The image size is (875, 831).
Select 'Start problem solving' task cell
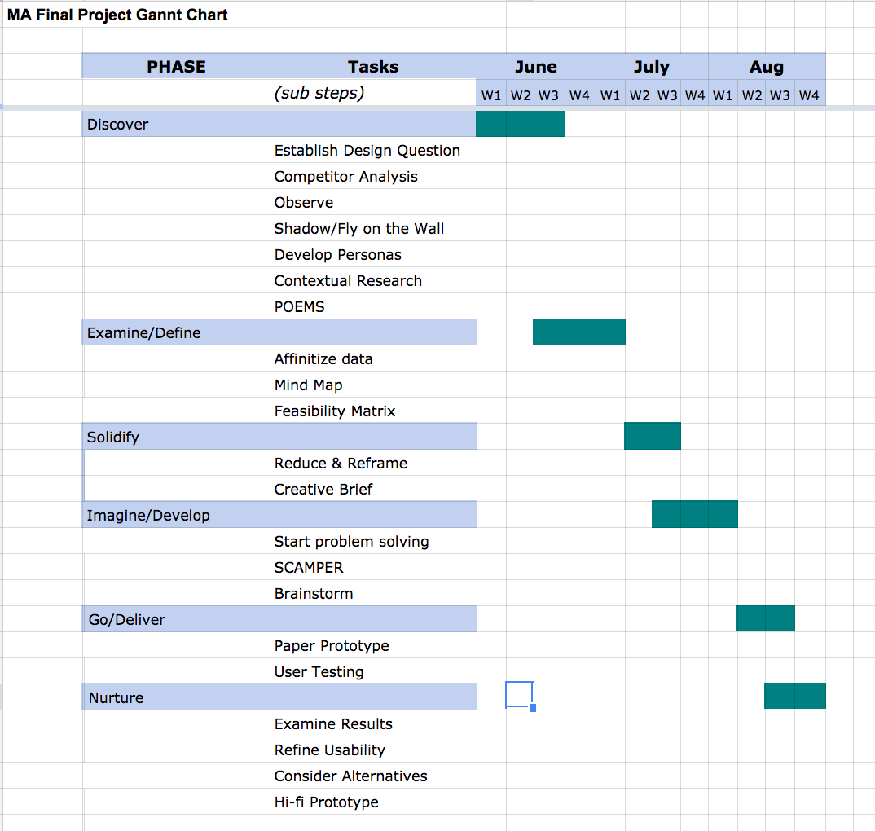(x=373, y=541)
